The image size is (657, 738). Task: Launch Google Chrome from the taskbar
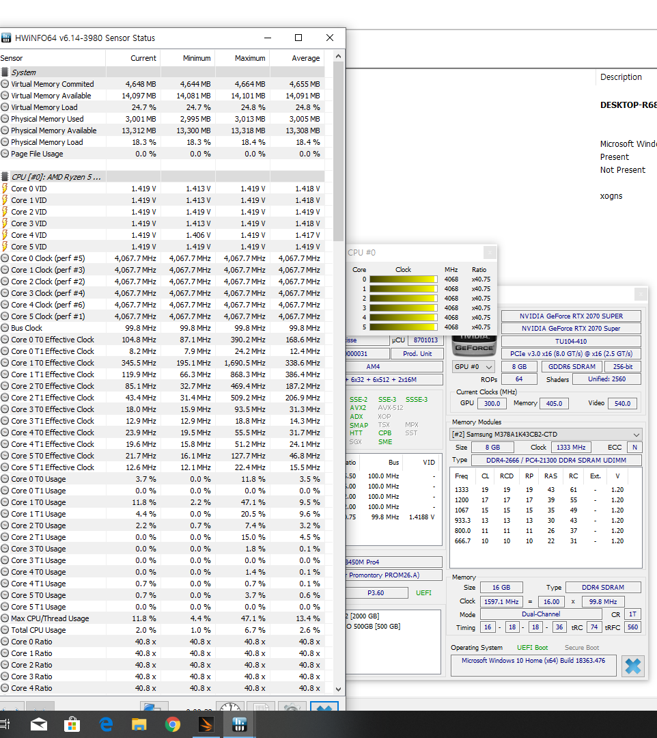click(x=173, y=724)
